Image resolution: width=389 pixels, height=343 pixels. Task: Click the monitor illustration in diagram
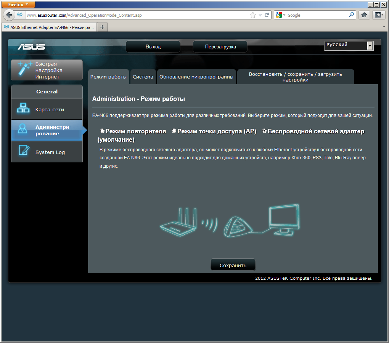[x=284, y=220]
